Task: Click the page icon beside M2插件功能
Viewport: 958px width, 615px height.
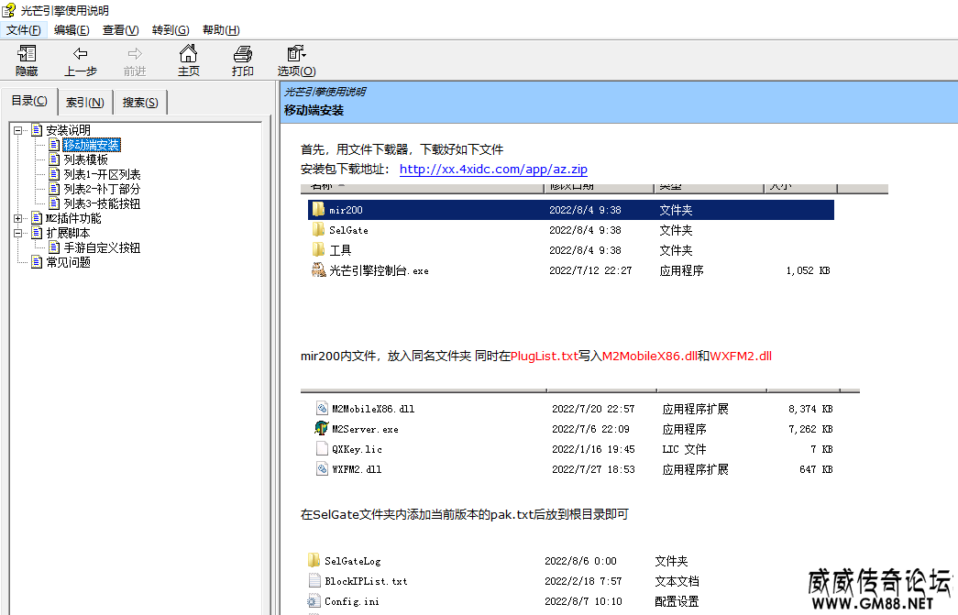Action: tap(37, 218)
